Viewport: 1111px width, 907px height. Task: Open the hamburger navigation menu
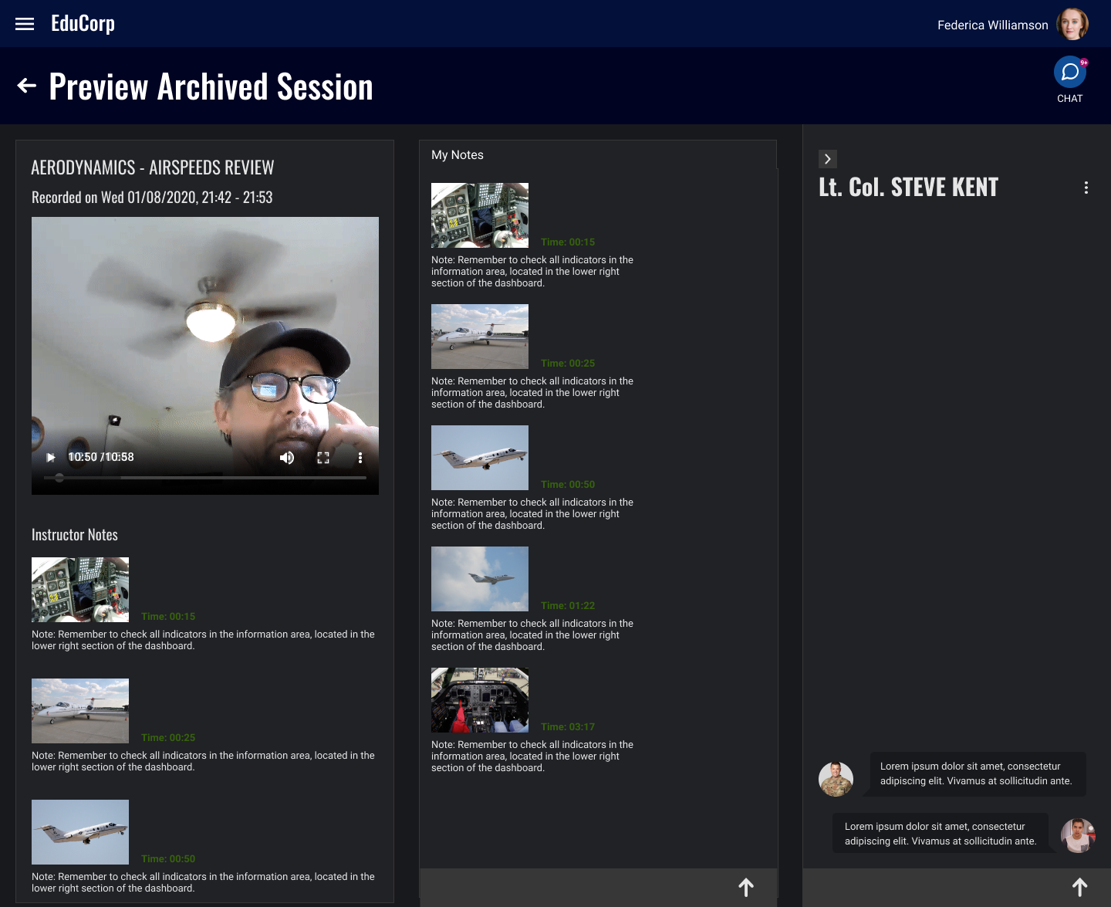pyautogui.click(x=25, y=24)
